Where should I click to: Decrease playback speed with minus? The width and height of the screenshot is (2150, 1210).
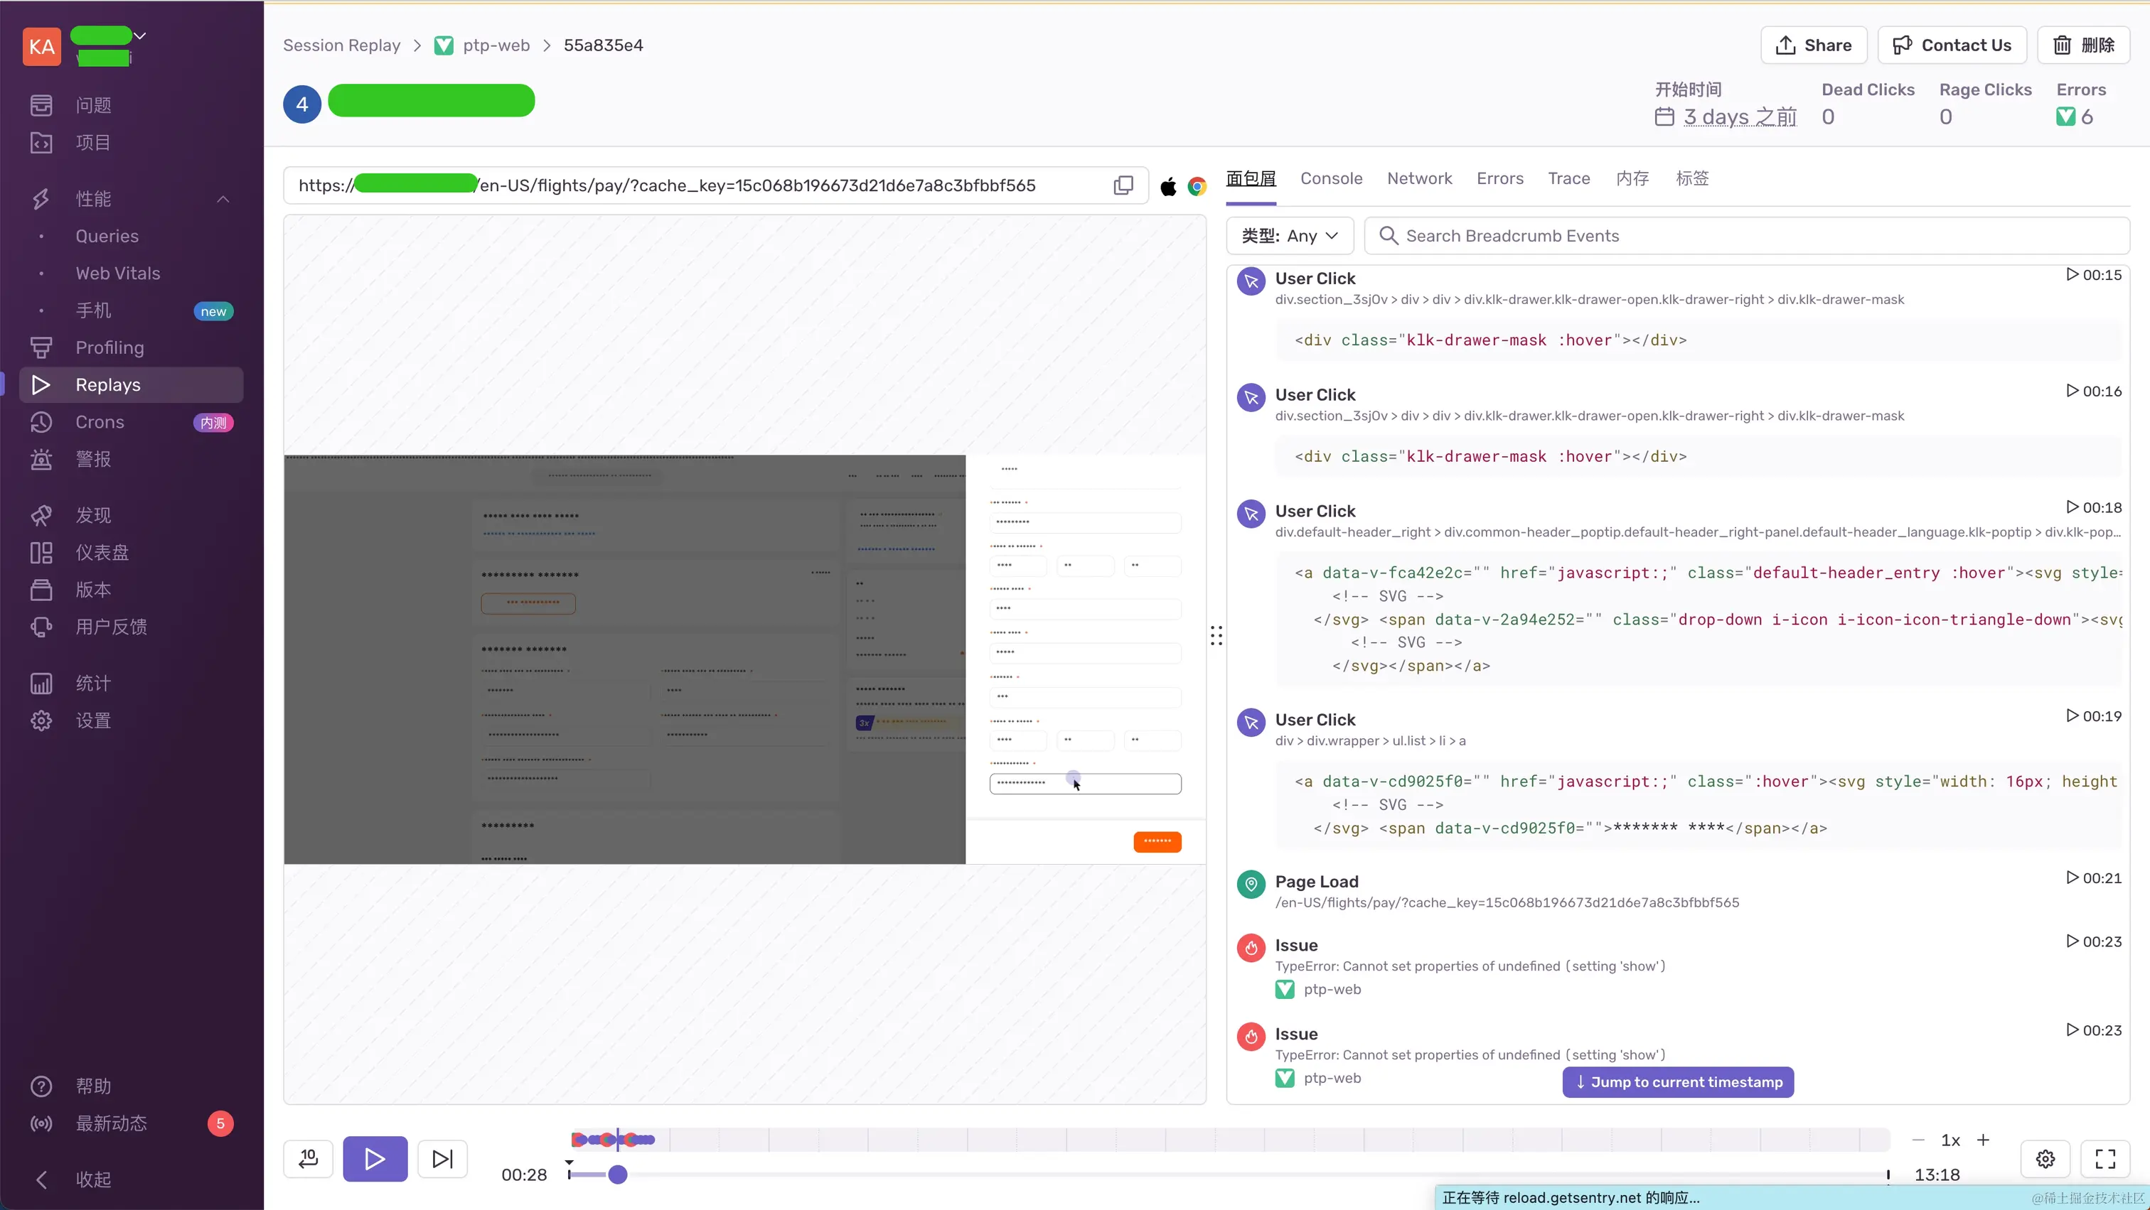tap(1918, 1140)
